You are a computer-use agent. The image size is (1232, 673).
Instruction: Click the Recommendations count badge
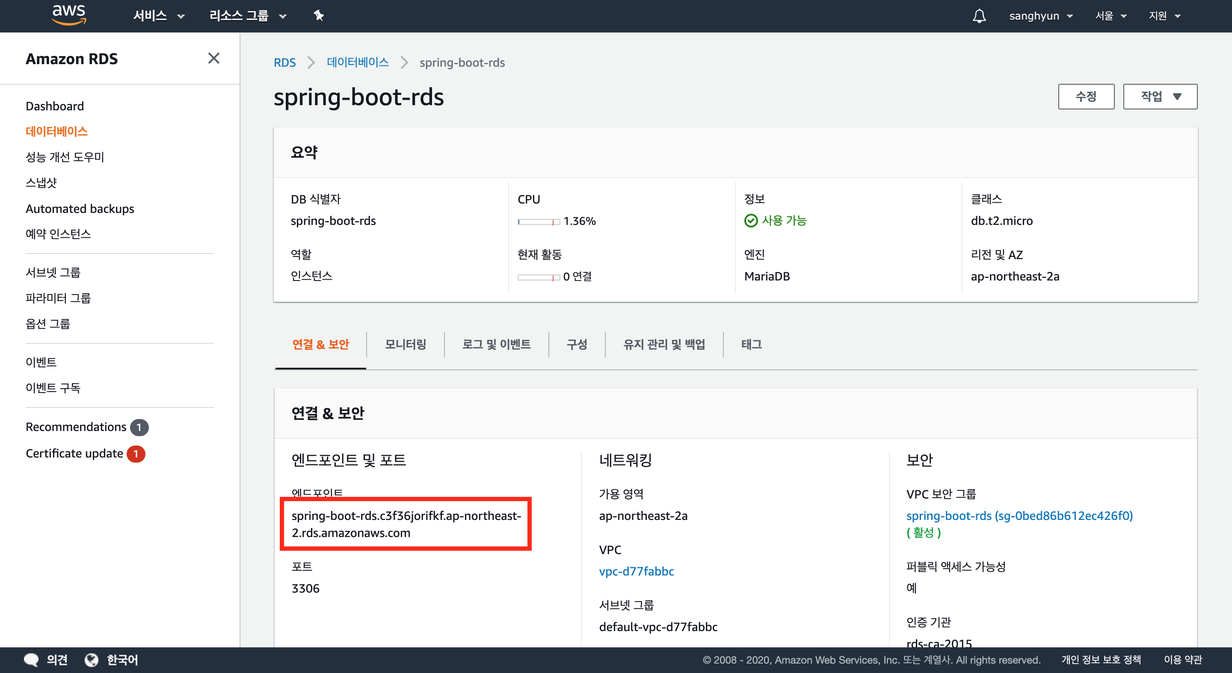click(x=139, y=427)
